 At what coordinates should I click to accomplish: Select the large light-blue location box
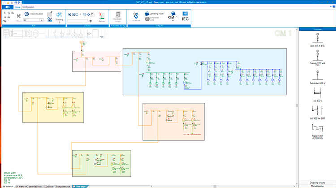pyautogui.click(x=205, y=72)
